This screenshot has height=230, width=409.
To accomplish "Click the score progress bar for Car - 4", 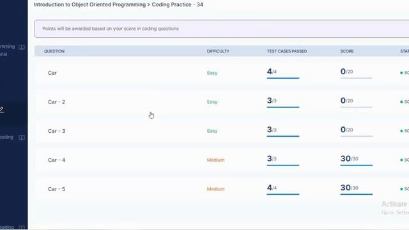I will pyautogui.click(x=357, y=165).
